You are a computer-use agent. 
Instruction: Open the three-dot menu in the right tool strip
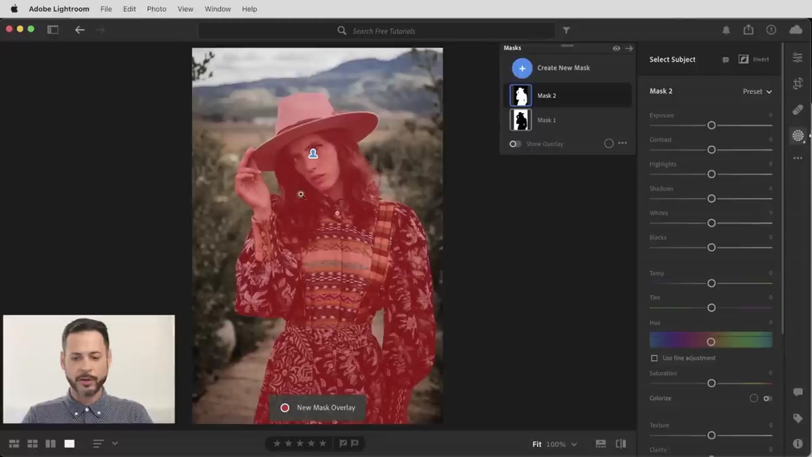pyautogui.click(x=798, y=158)
